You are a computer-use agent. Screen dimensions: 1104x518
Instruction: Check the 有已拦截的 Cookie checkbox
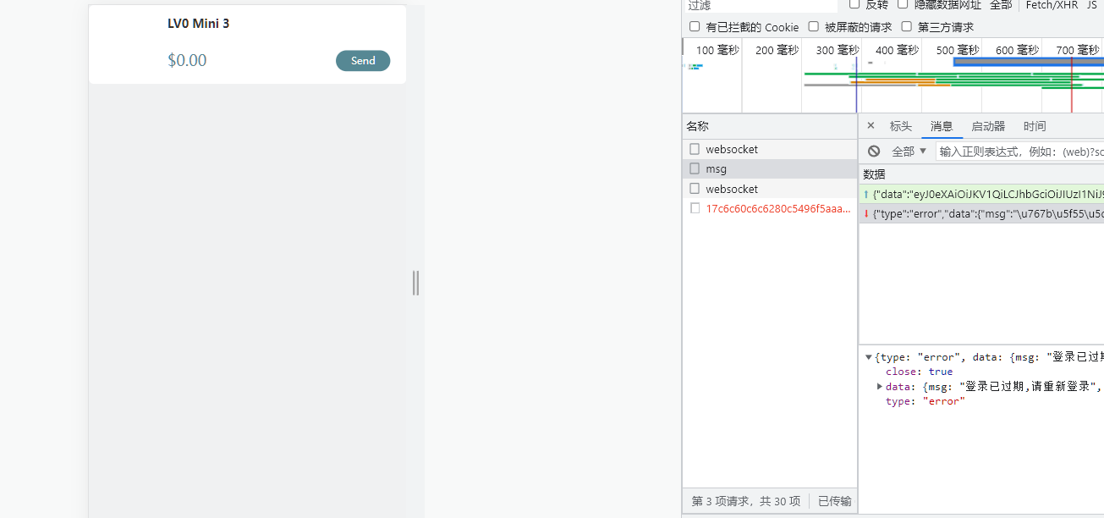pyautogui.click(x=695, y=27)
